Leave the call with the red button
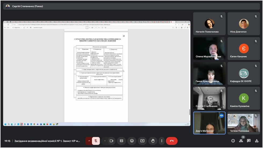The image size is (263, 148). click(x=172, y=141)
